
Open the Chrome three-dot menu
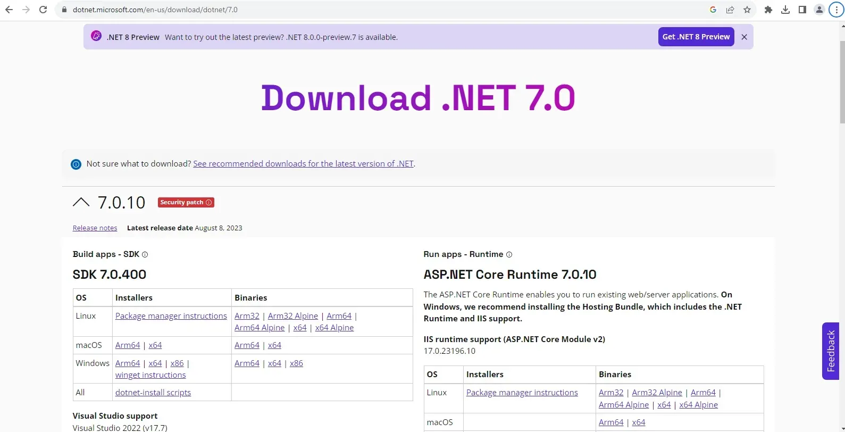pos(836,10)
